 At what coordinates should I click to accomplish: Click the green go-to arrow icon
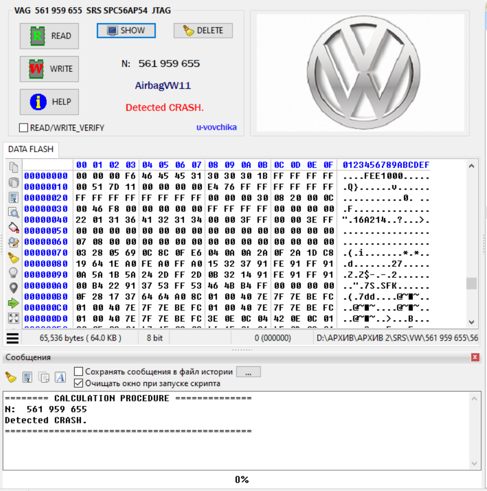coord(14,303)
